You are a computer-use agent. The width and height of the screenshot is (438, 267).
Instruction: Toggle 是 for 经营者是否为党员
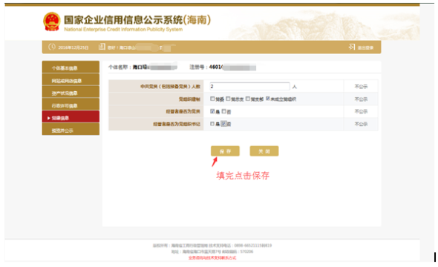[212, 111]
